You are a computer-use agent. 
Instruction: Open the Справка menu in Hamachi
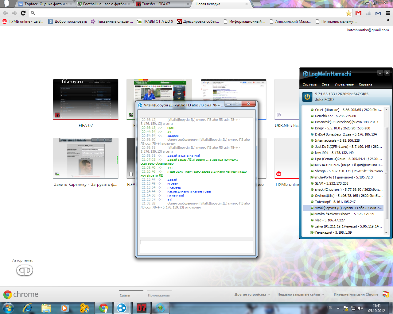point(365,84)
